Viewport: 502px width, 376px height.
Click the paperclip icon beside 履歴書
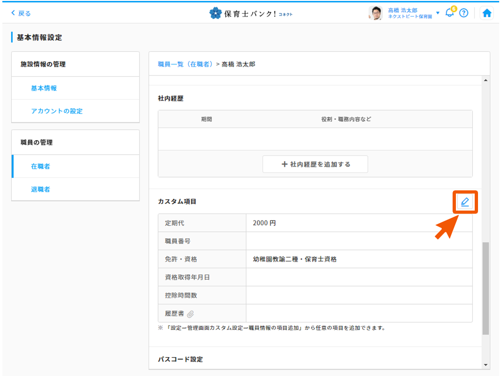(191, 314)
